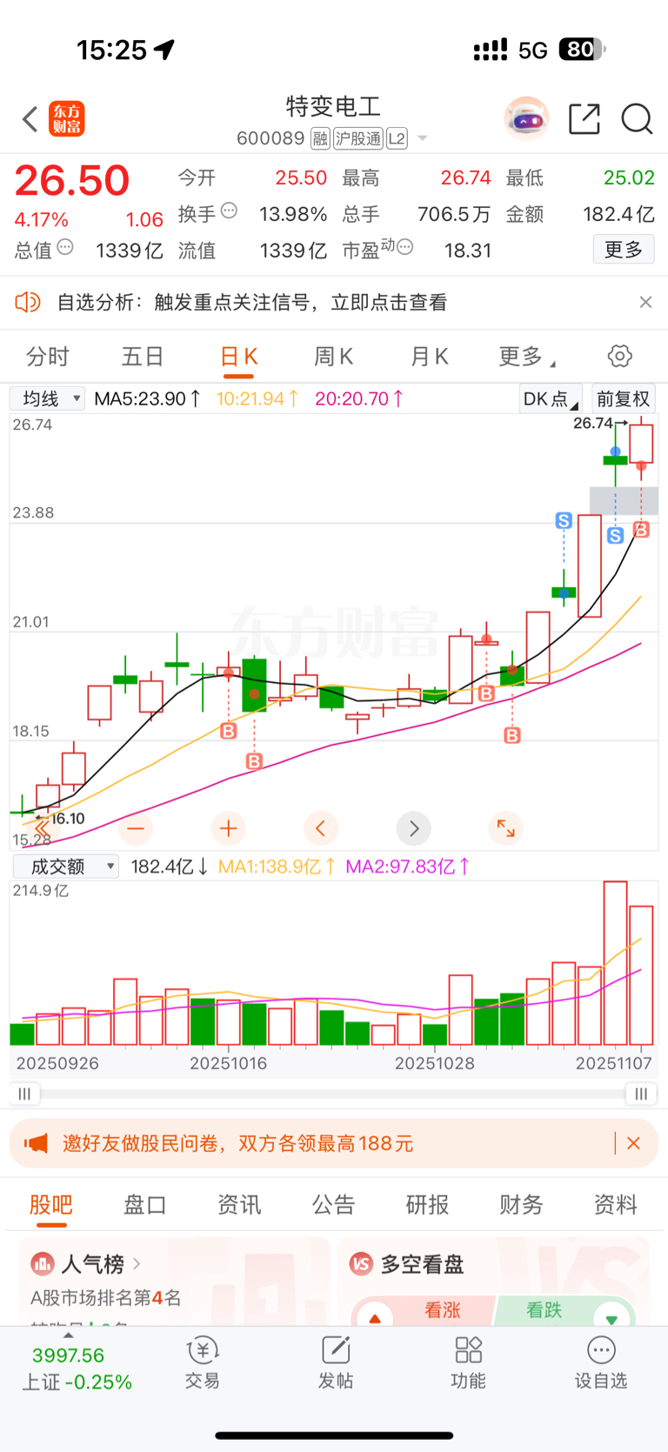Zoom out chart with minus button

(x=136, y=828)
